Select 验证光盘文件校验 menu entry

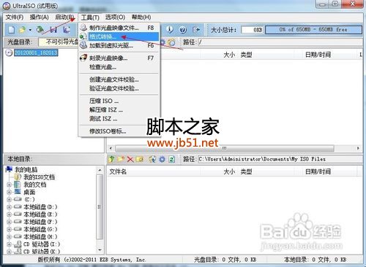tap(119, 88)
